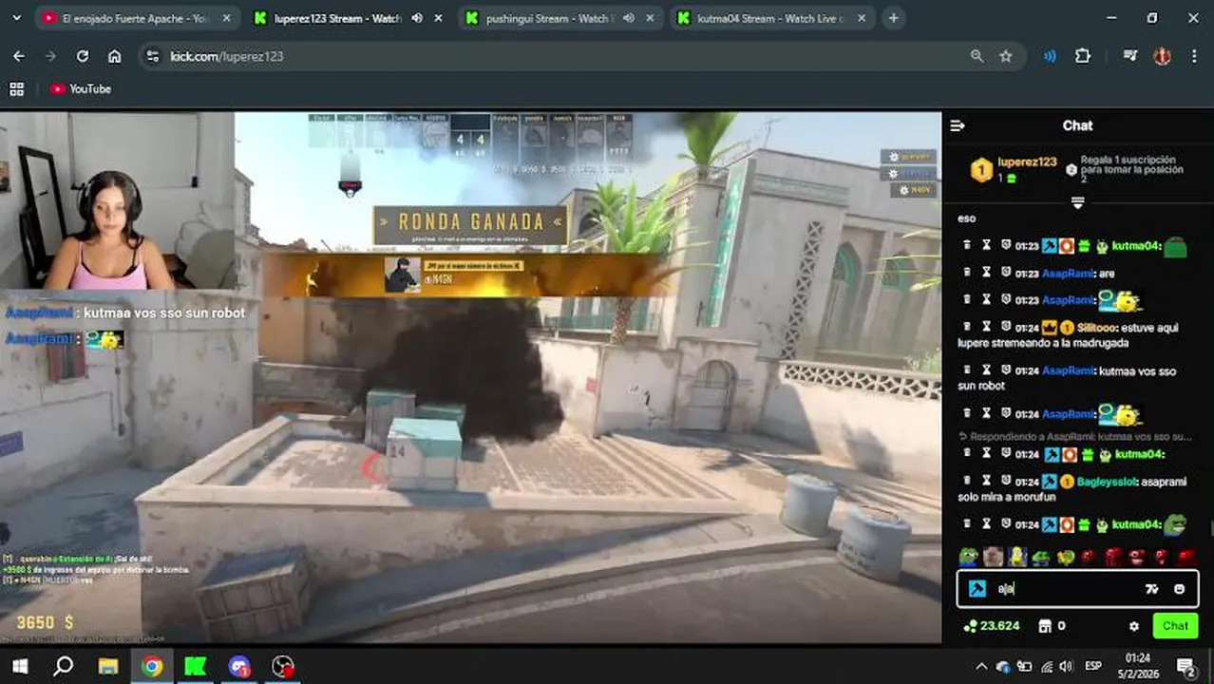Show hidden system tray icons

tap(981, 666)
